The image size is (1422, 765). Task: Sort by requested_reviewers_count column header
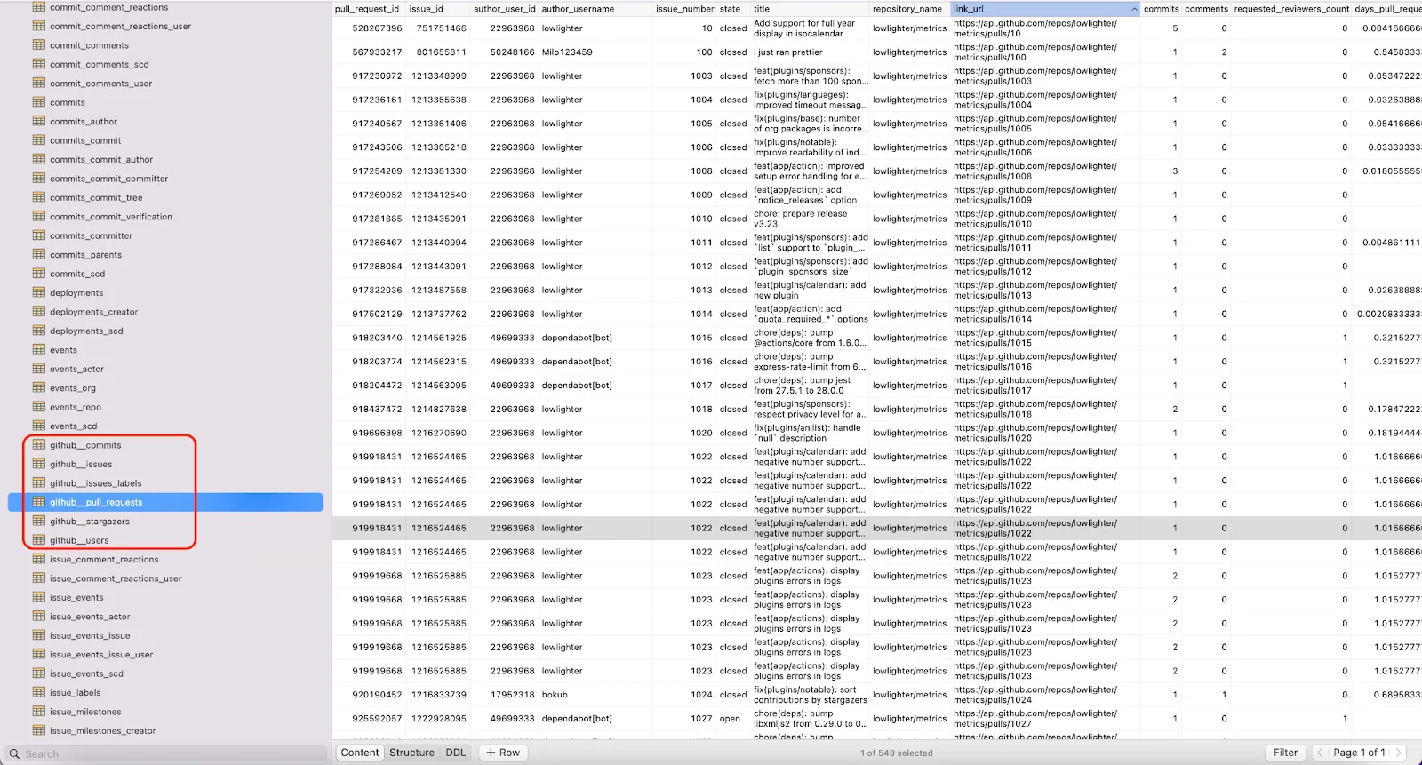click(x=1291, y=9)
